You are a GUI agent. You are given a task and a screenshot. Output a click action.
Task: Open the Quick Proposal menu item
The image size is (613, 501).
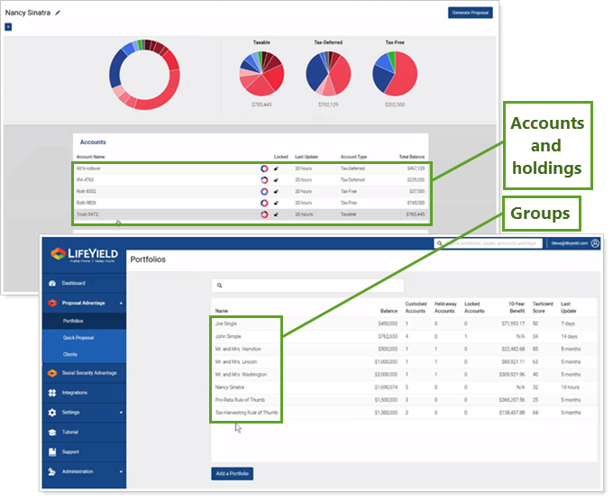tap(79, 337)
